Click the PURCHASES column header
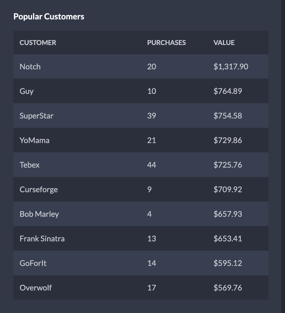Viewport: 285px width, 313px height. coord(166,42)
